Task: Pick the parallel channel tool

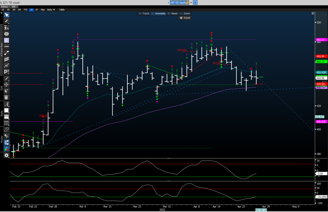Action: pyautogui.click(x=6, y=59)
